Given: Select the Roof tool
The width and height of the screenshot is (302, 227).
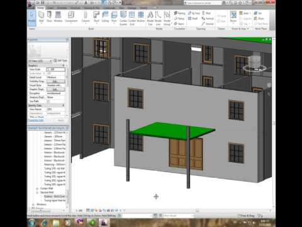Looking at the screenshot, I should [96, 17].
